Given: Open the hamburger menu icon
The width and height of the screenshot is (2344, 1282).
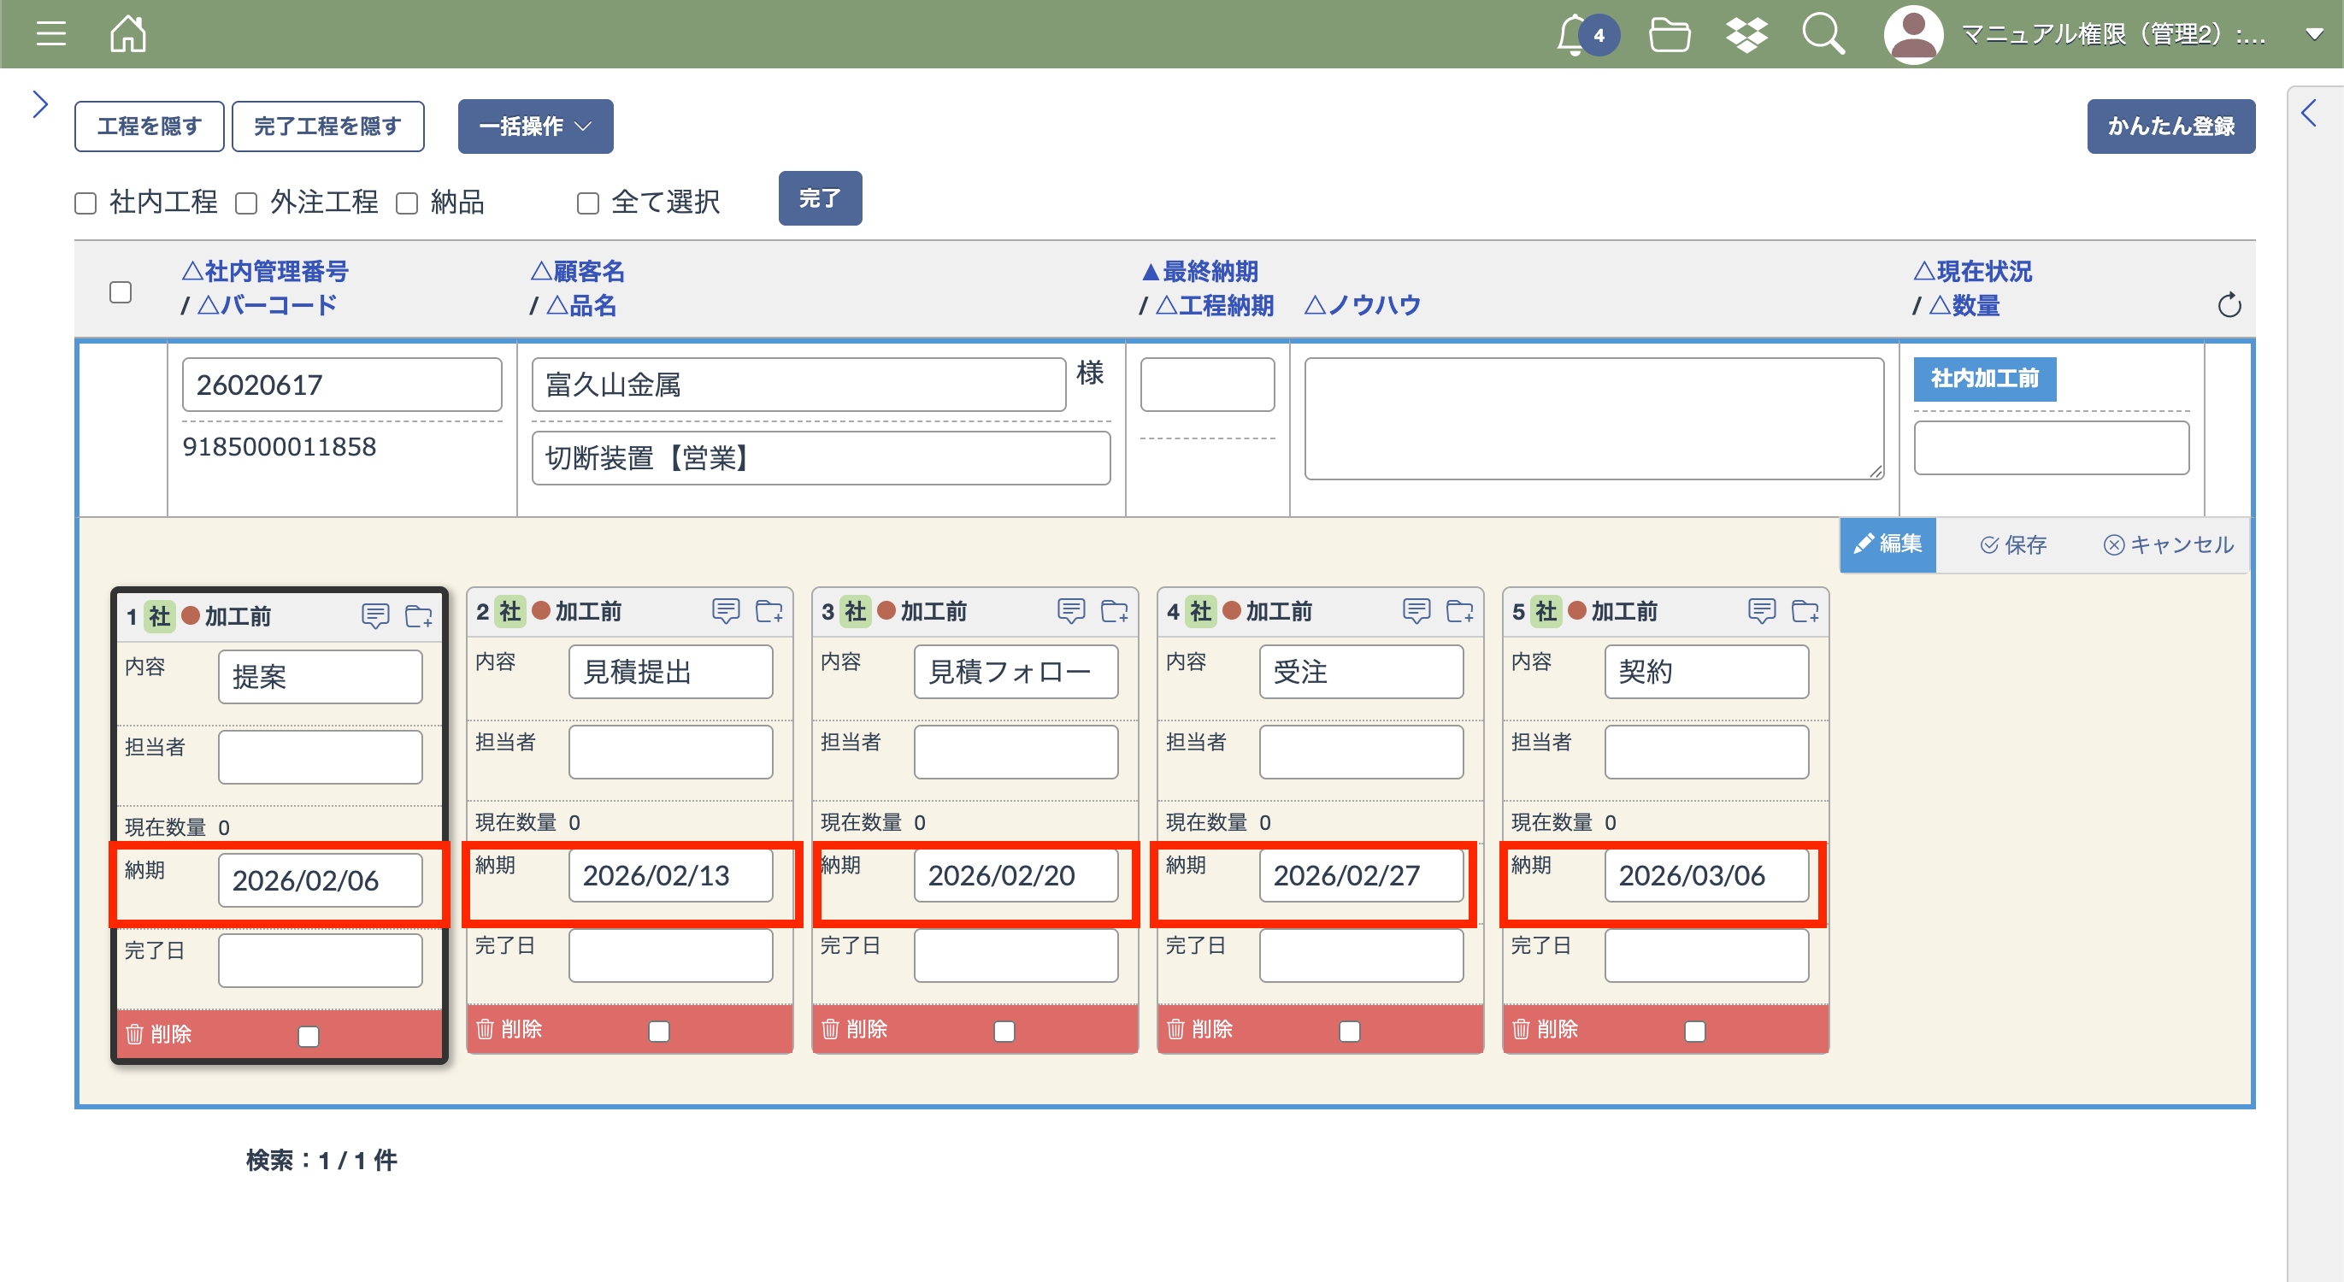Looking at the screenshot, I should [x=51, y=33].
